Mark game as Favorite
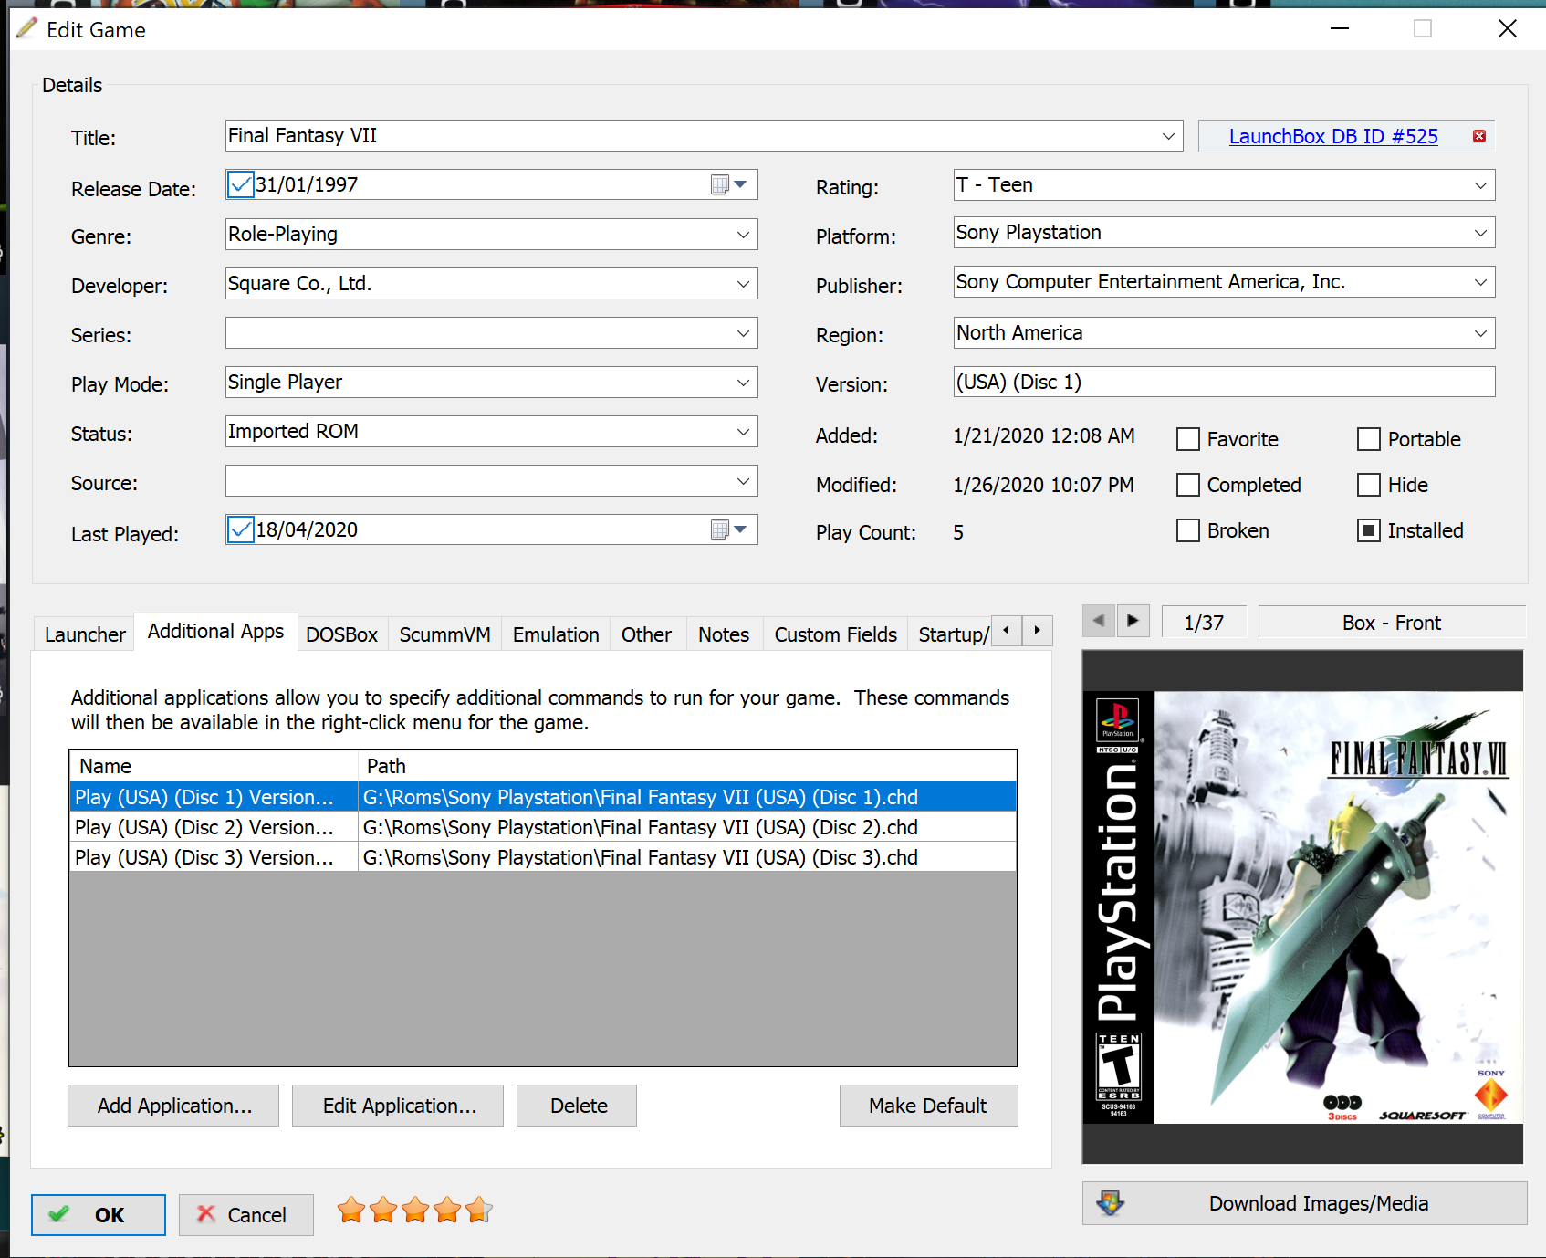1546x1258 pixels. tap(1188, 439)
